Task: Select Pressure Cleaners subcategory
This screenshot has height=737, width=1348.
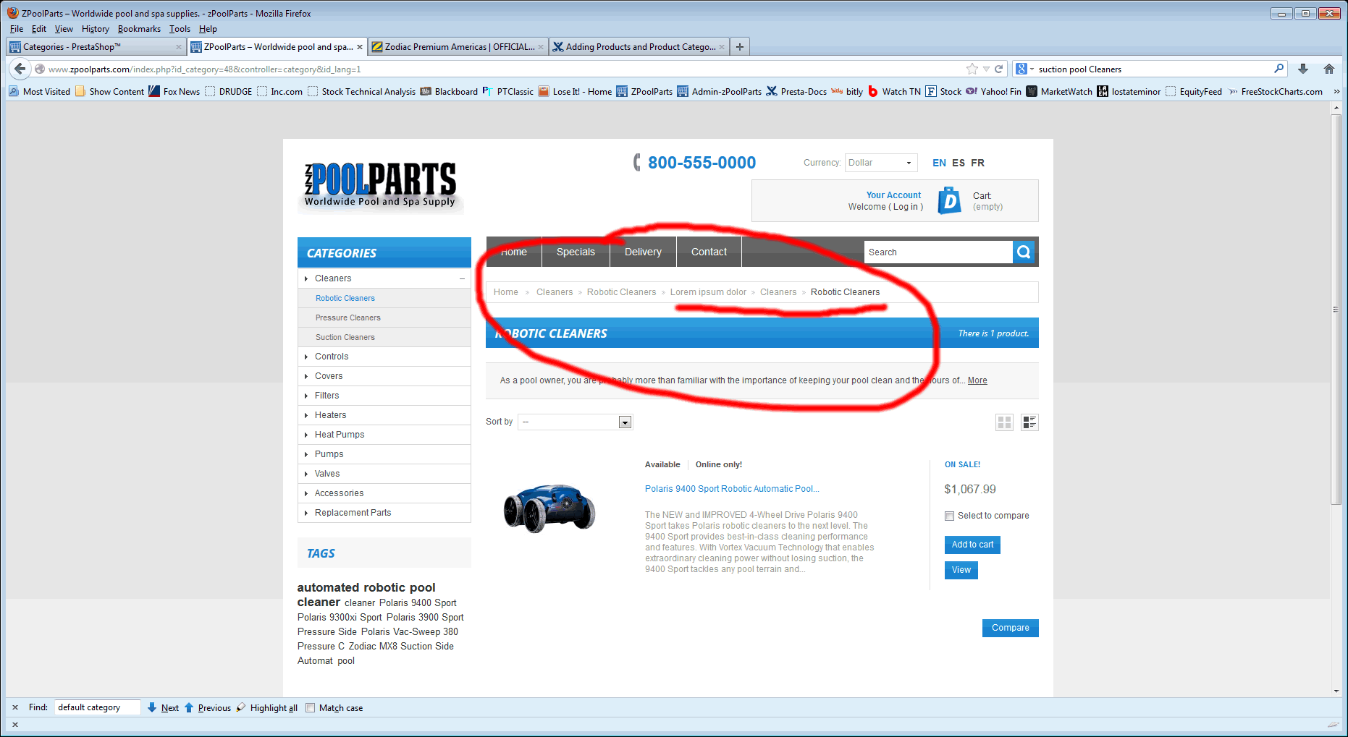Action: (347, 318)
